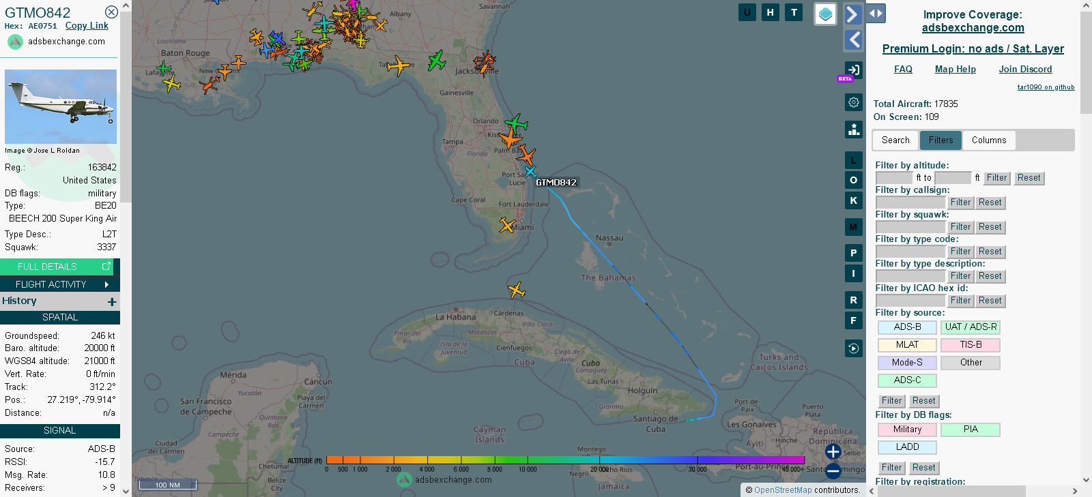Toggle the U map button
The width and height of the screenshot is (1092, 497).
click(x=747, y=12)
